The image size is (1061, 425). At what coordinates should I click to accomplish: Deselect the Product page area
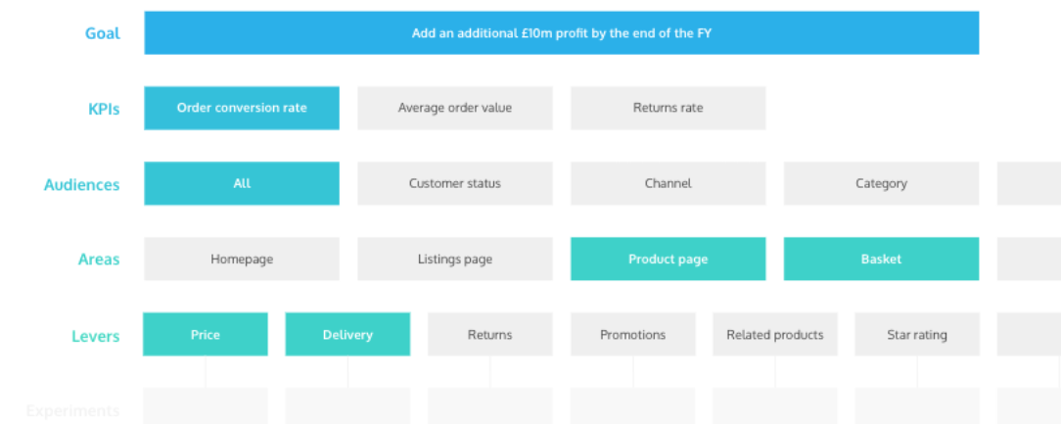tap(668, 260)
